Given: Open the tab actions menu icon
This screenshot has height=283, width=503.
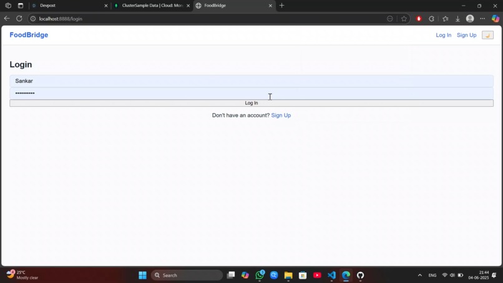Looking at the screenshot, I should click(x=21, y=6).
